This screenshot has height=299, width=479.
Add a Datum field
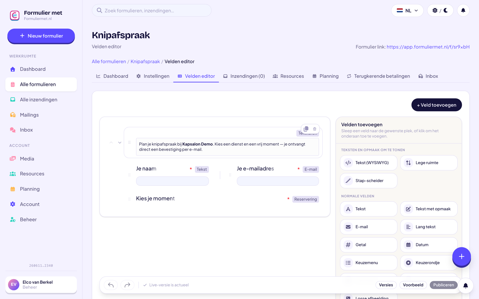[429, 245]
